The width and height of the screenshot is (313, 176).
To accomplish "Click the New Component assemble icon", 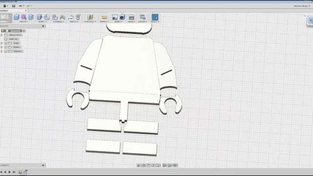I will coord(55,17).
